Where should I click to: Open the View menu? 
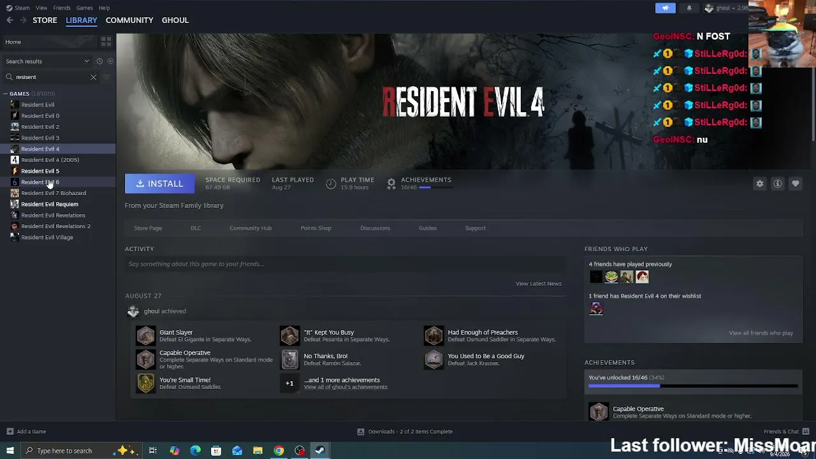41,8
